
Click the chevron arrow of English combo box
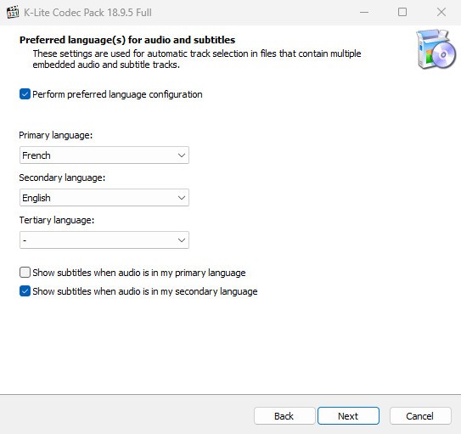[182, 198]
